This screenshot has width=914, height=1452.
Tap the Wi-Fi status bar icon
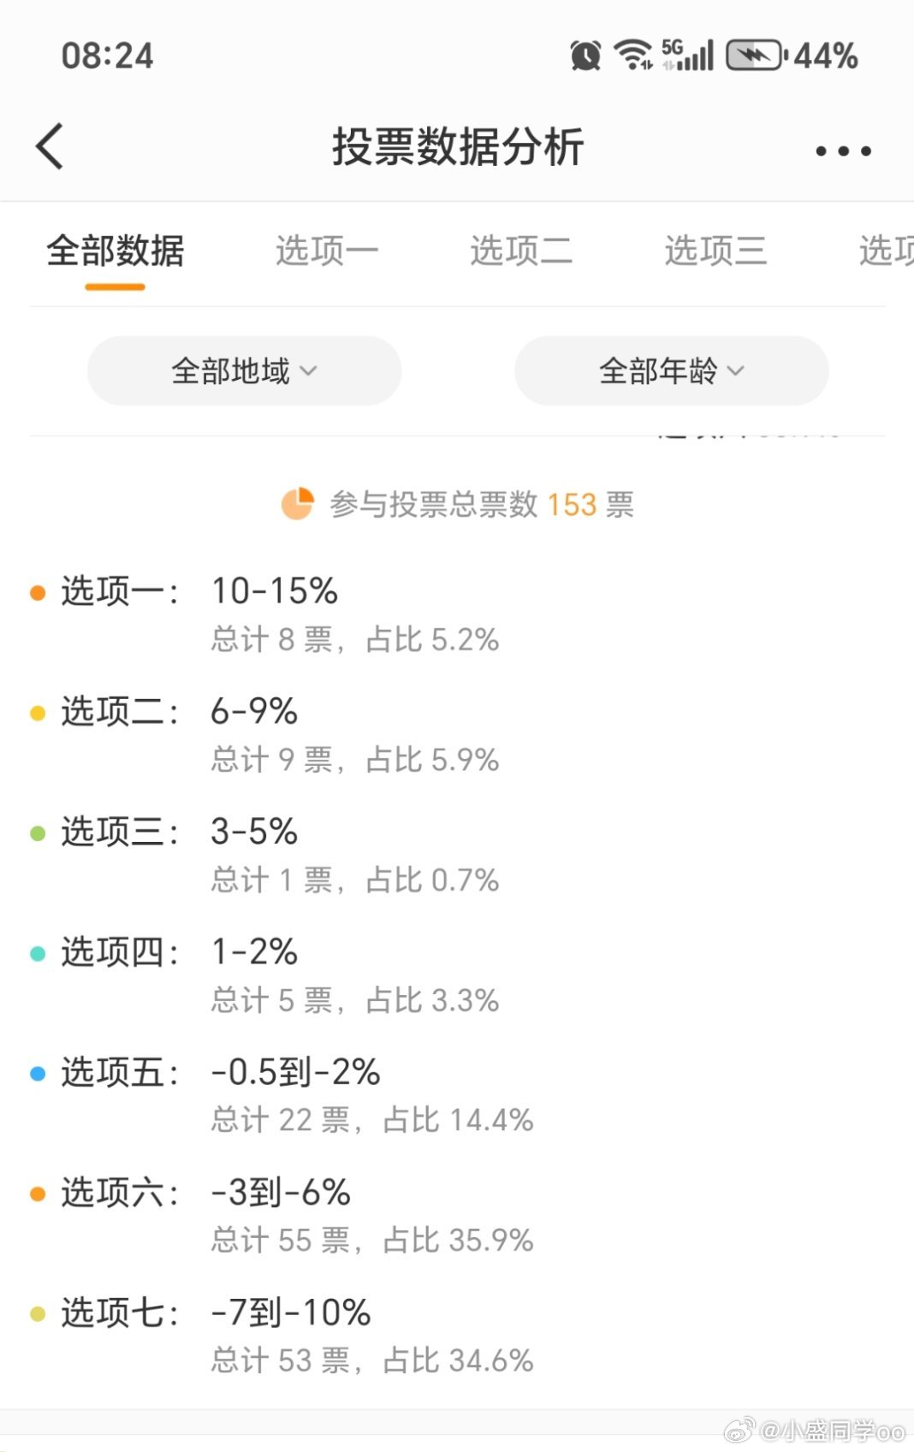click(633, 55)
